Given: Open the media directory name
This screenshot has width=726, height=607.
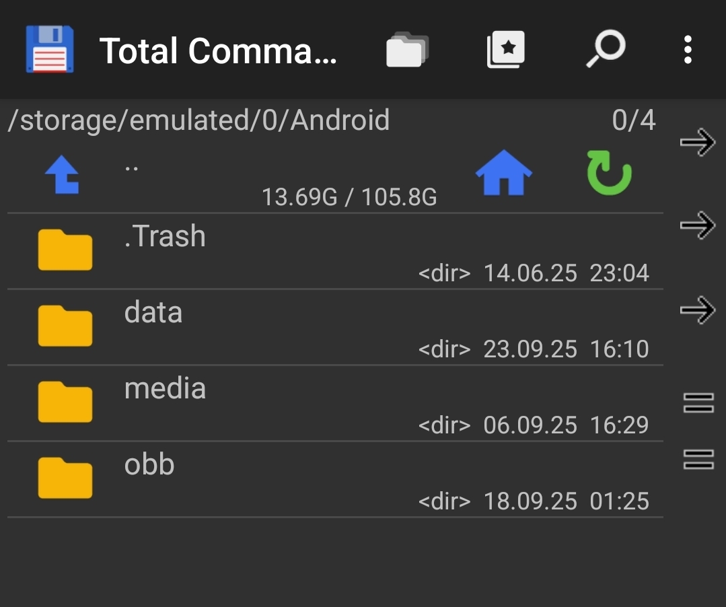Looking at the screenshot, I should pyautogui.click(x=165, y=388).
